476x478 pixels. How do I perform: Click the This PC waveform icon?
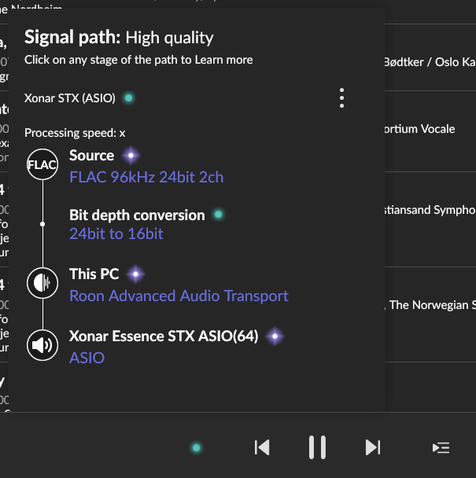tap(42, 283)
